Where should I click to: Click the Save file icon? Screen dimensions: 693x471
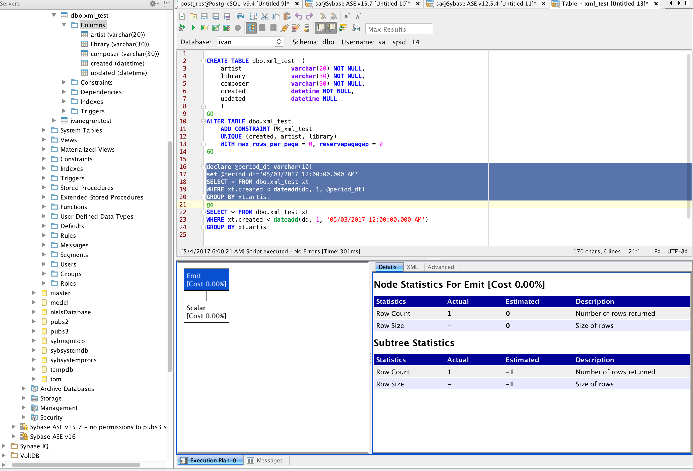point(204,16)
